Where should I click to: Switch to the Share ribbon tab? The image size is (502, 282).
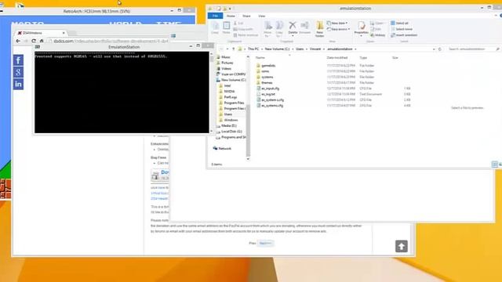click(x=246, y=16)
